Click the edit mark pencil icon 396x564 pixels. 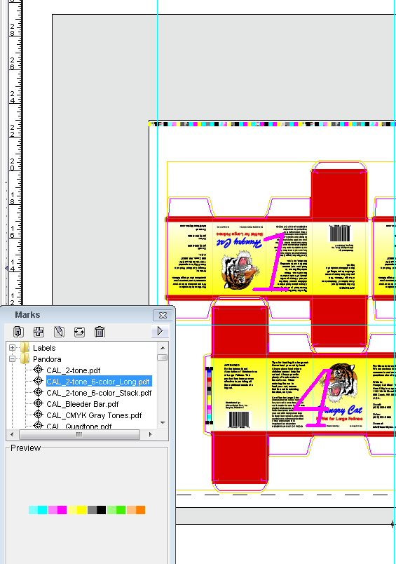(59, 331)
